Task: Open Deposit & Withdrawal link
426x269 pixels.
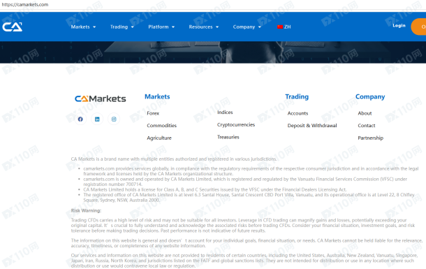Action: 312,126
